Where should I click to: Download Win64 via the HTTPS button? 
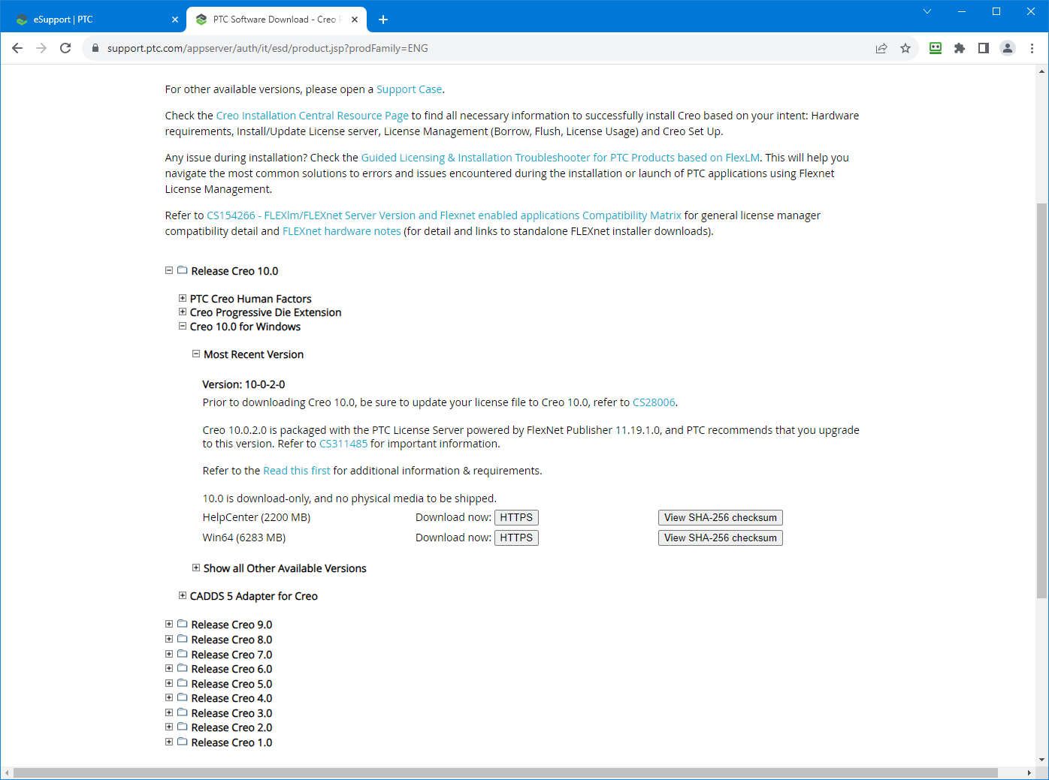pyautogui.click(x=516, y=538)
